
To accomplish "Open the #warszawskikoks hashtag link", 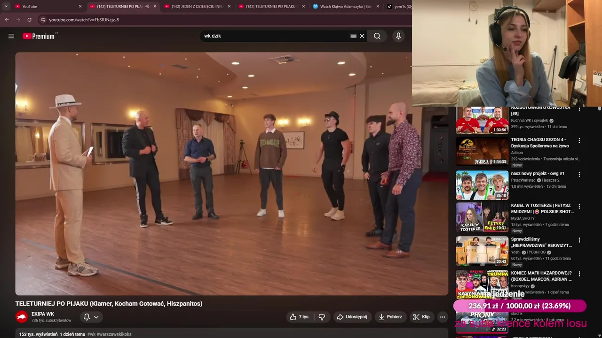I will 114,334.
